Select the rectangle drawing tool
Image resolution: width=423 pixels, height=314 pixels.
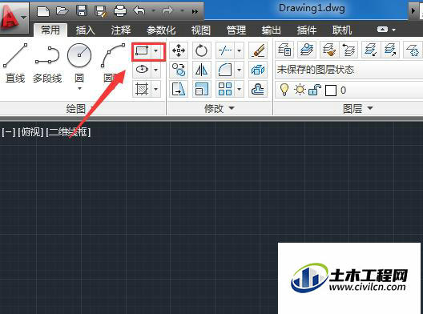(142, 50)
